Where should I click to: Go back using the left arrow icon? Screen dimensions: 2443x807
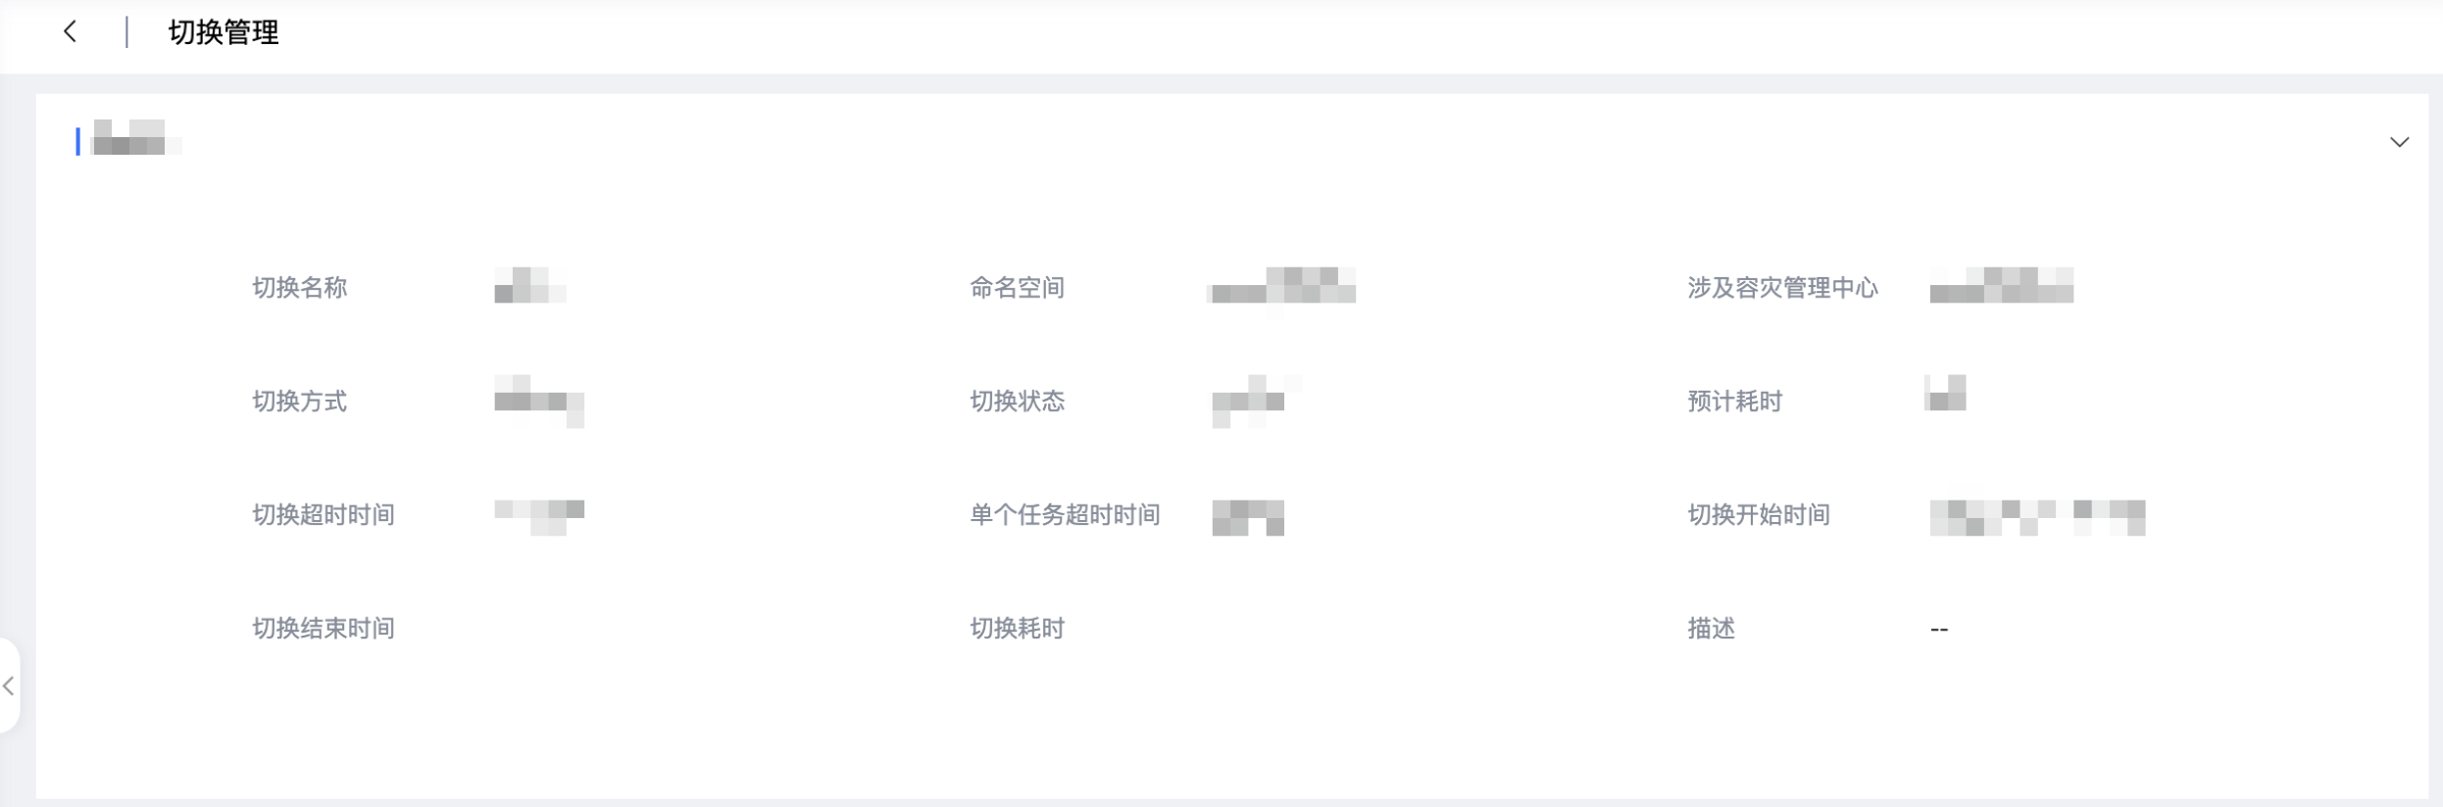[70, 32]
